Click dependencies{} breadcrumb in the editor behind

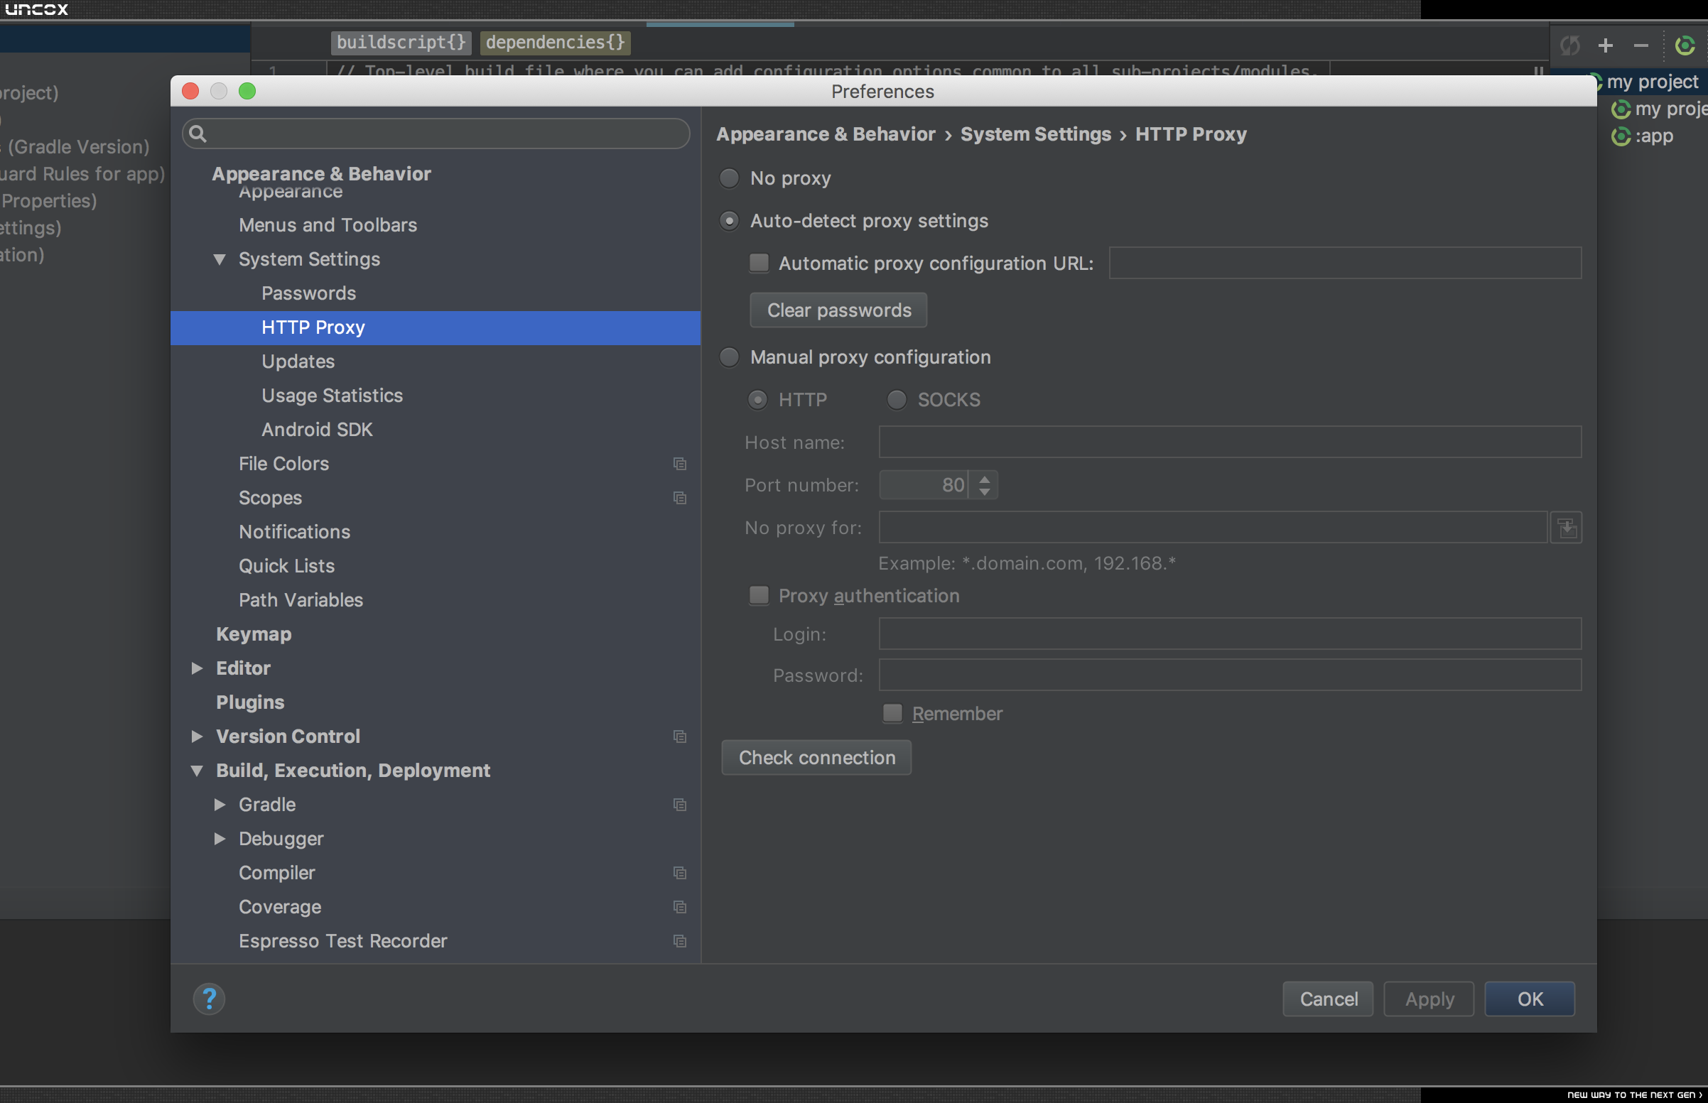click(556, 43)
